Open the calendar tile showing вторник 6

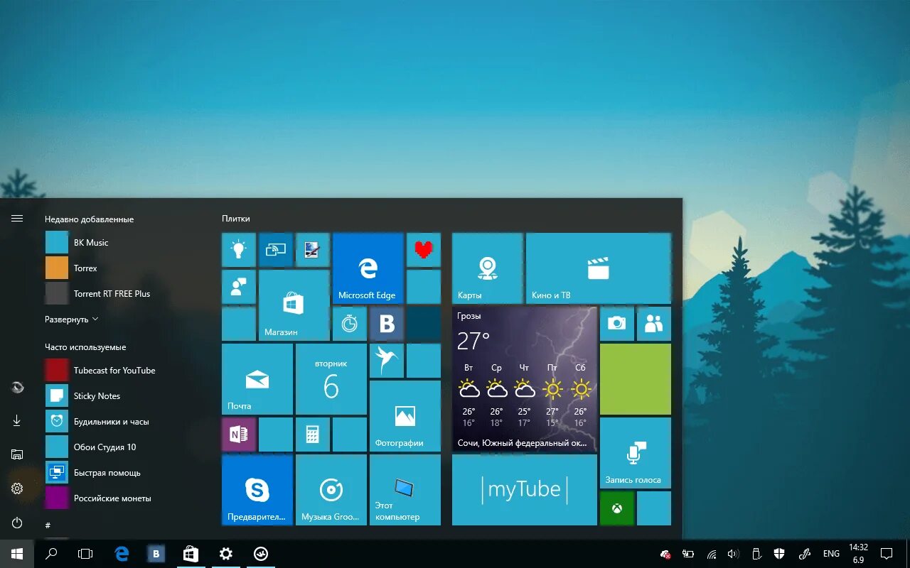(x=331, y=379)
